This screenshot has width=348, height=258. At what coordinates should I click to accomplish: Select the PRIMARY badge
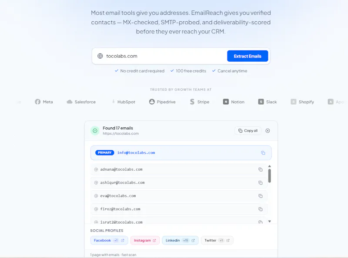(104, 153)
